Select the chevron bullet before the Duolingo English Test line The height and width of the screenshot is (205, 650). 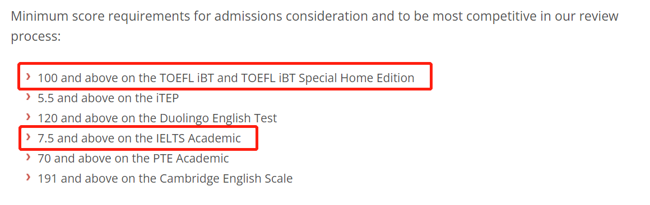click(x=28, y=117)
